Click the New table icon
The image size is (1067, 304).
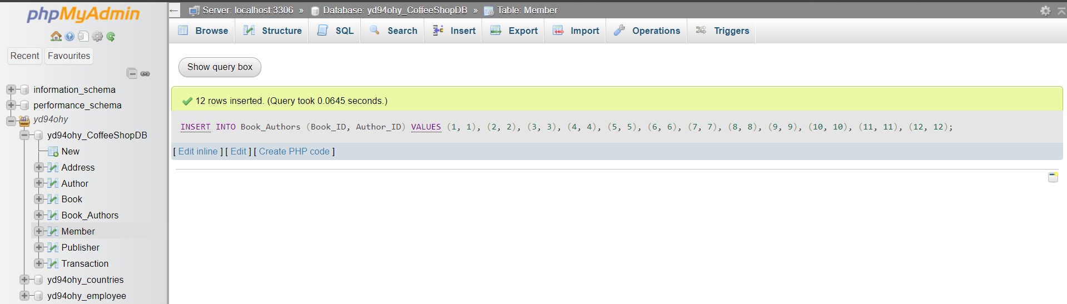[x=53, y=151]
